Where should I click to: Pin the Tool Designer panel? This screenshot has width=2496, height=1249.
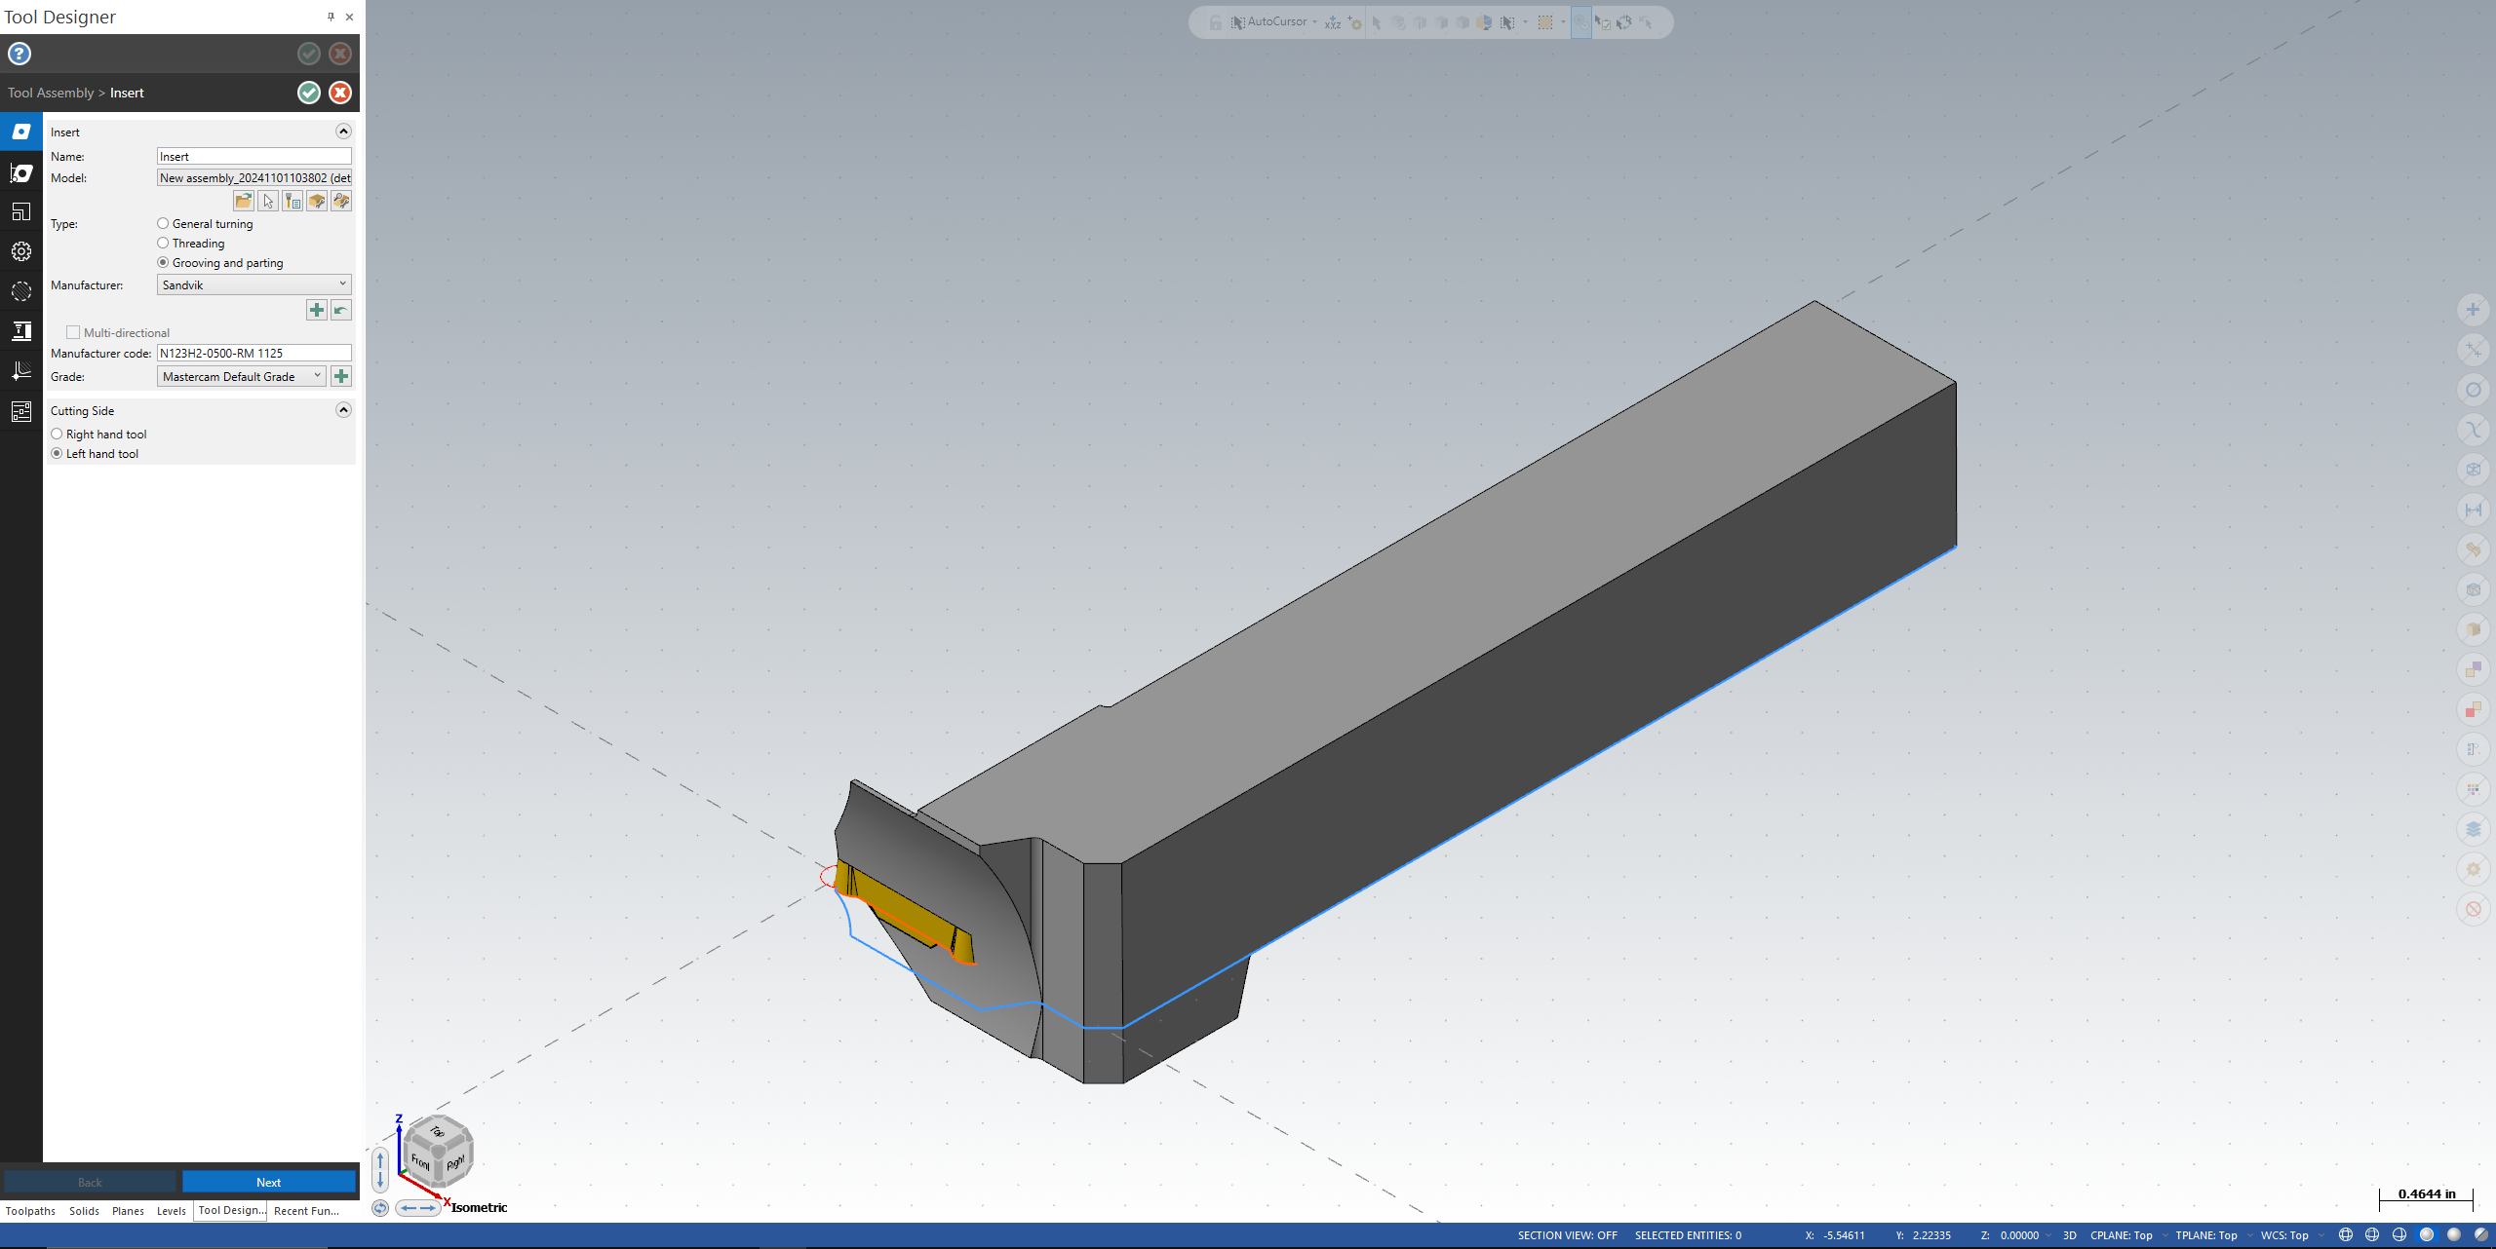pos(331,17)
